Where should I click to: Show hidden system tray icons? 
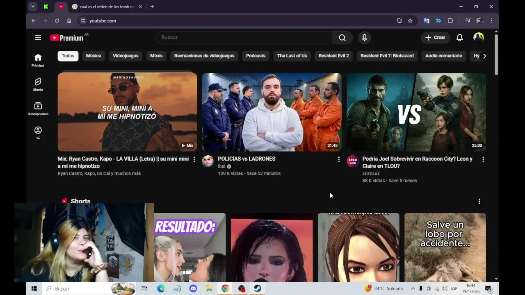pos(413,288)
